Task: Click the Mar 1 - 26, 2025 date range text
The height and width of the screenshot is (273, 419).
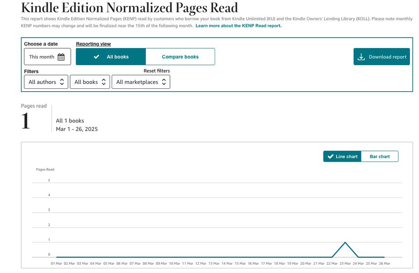Action: point(77,129)
